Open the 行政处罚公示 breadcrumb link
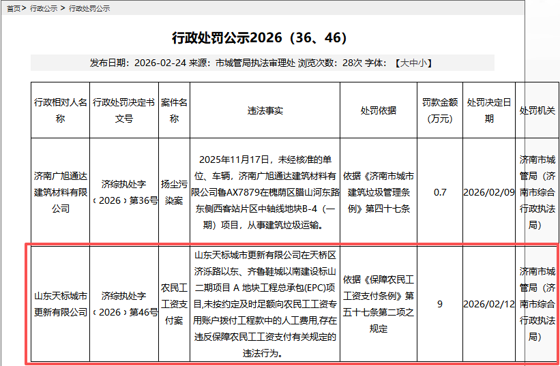This screenshot has width=560, height=366. pyautogui.click(x=89, y=8)
